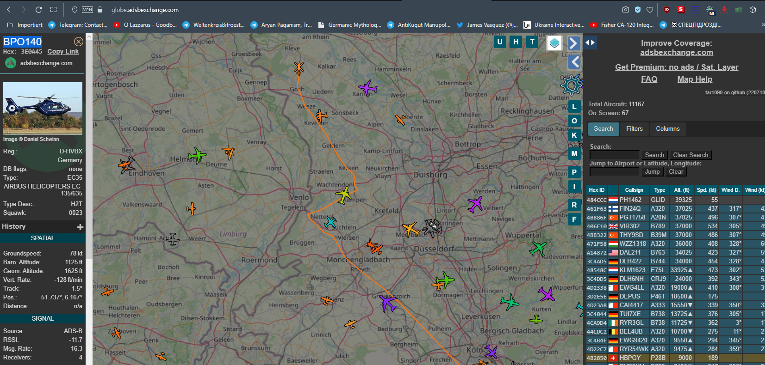The image size is (765, 365).
Task: Toggle the U map button
Action: click(x=500, y=42)
